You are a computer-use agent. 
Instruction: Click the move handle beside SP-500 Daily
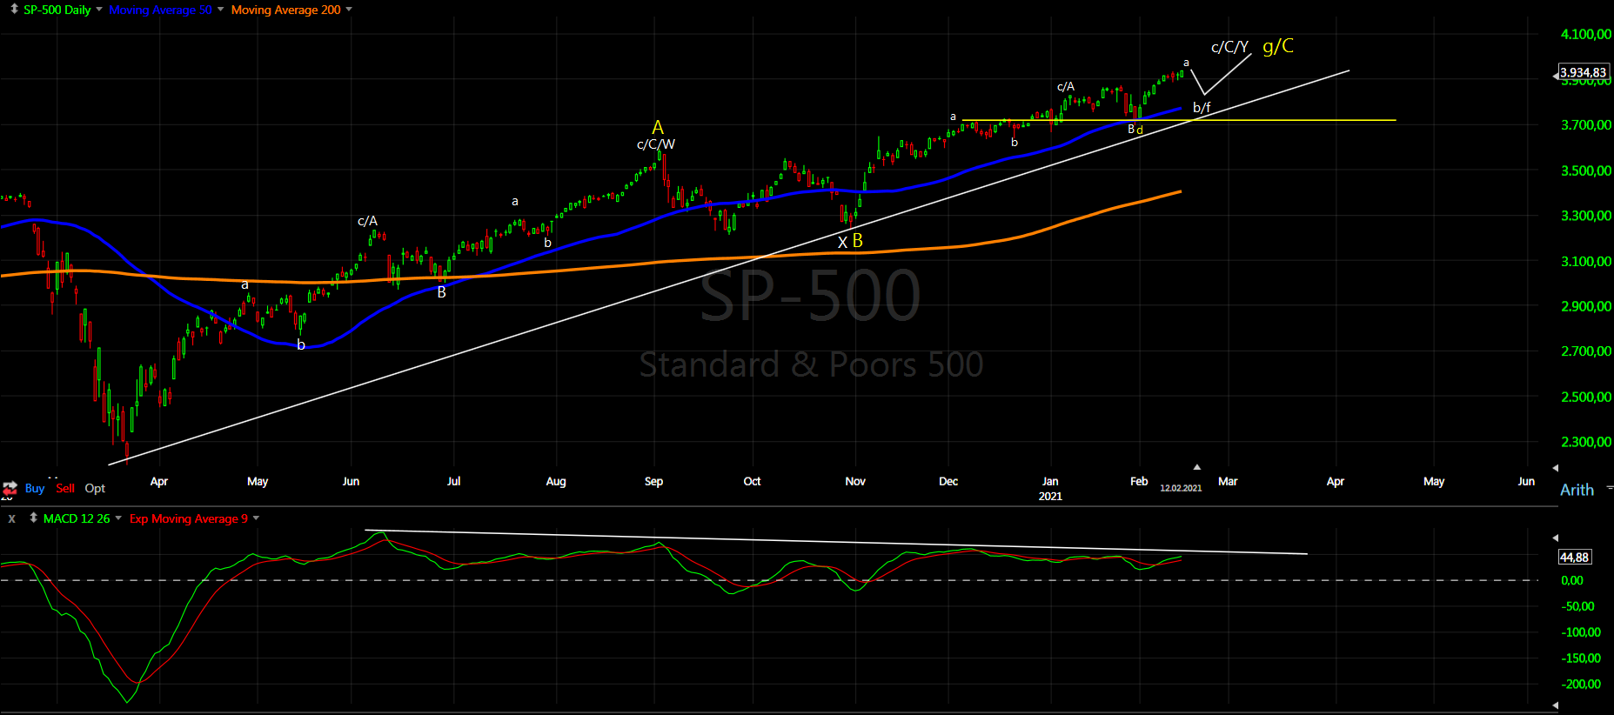pos(14,9)
